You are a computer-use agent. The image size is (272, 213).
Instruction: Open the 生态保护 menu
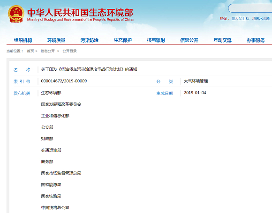pyautogui.click(x=123, y=40)
